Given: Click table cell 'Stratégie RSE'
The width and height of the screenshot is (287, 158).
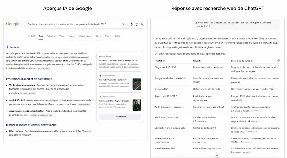Looking at the screenshot, I should coord(161,89).
